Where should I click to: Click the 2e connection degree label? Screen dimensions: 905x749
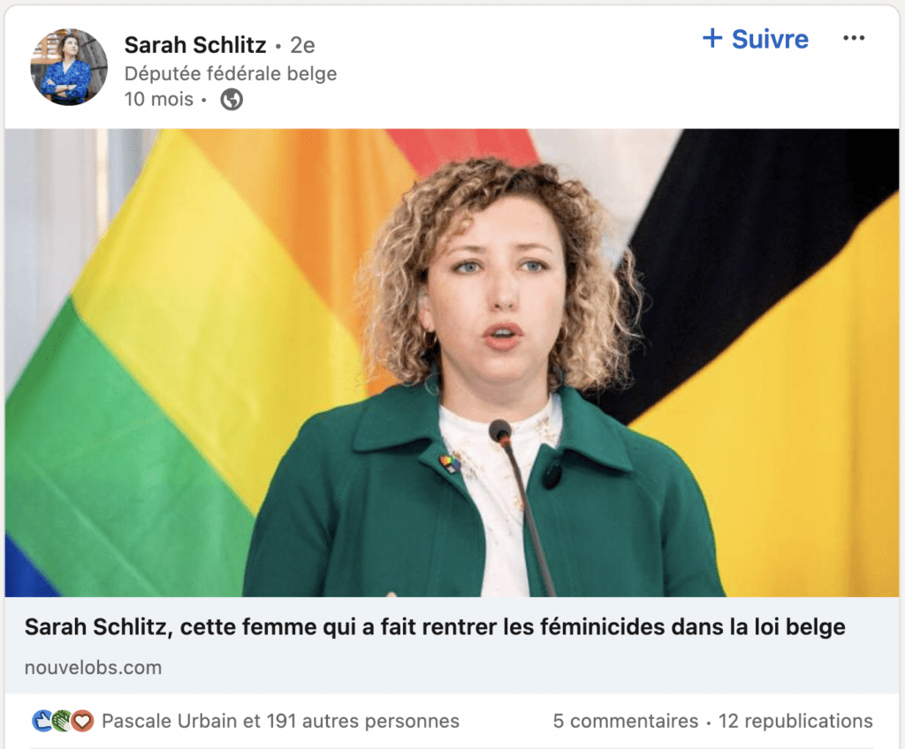click(302, 45)
